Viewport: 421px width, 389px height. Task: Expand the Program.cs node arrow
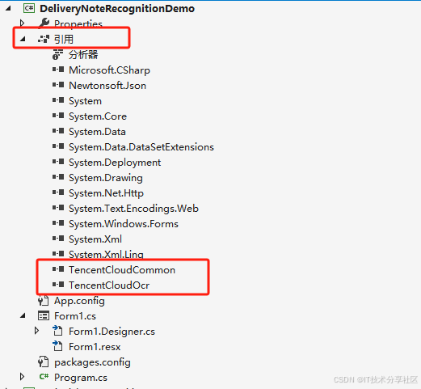click(22, 377)
